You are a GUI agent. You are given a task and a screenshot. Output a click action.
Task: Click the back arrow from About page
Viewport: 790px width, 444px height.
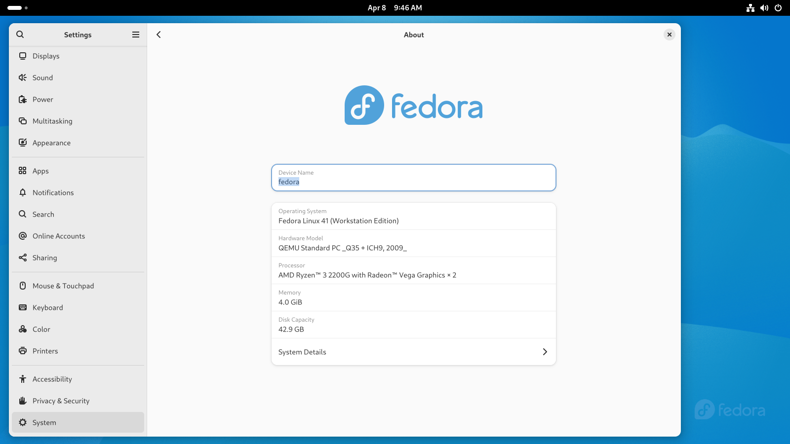(158, 35)
